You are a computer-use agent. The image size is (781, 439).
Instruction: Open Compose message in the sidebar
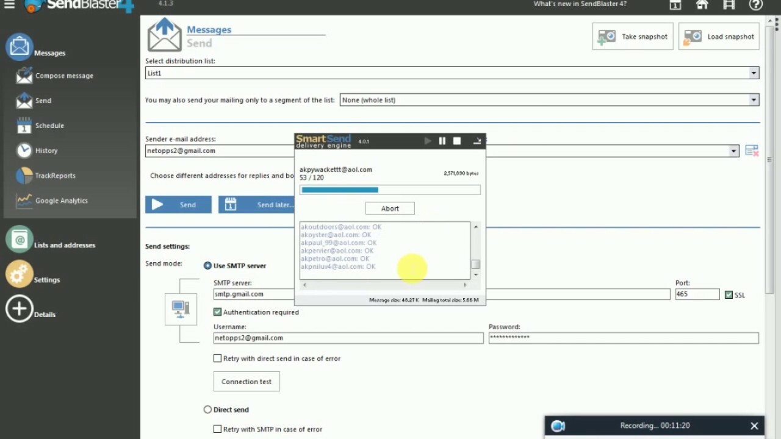tap(64, 76)
